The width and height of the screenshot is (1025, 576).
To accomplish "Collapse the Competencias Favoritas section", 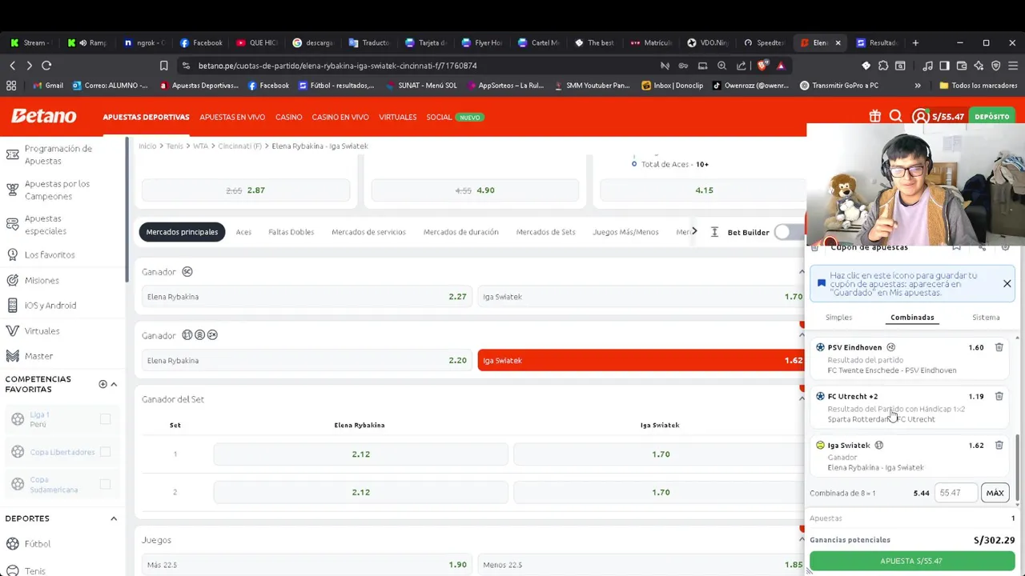I will [x=114, y=384].
